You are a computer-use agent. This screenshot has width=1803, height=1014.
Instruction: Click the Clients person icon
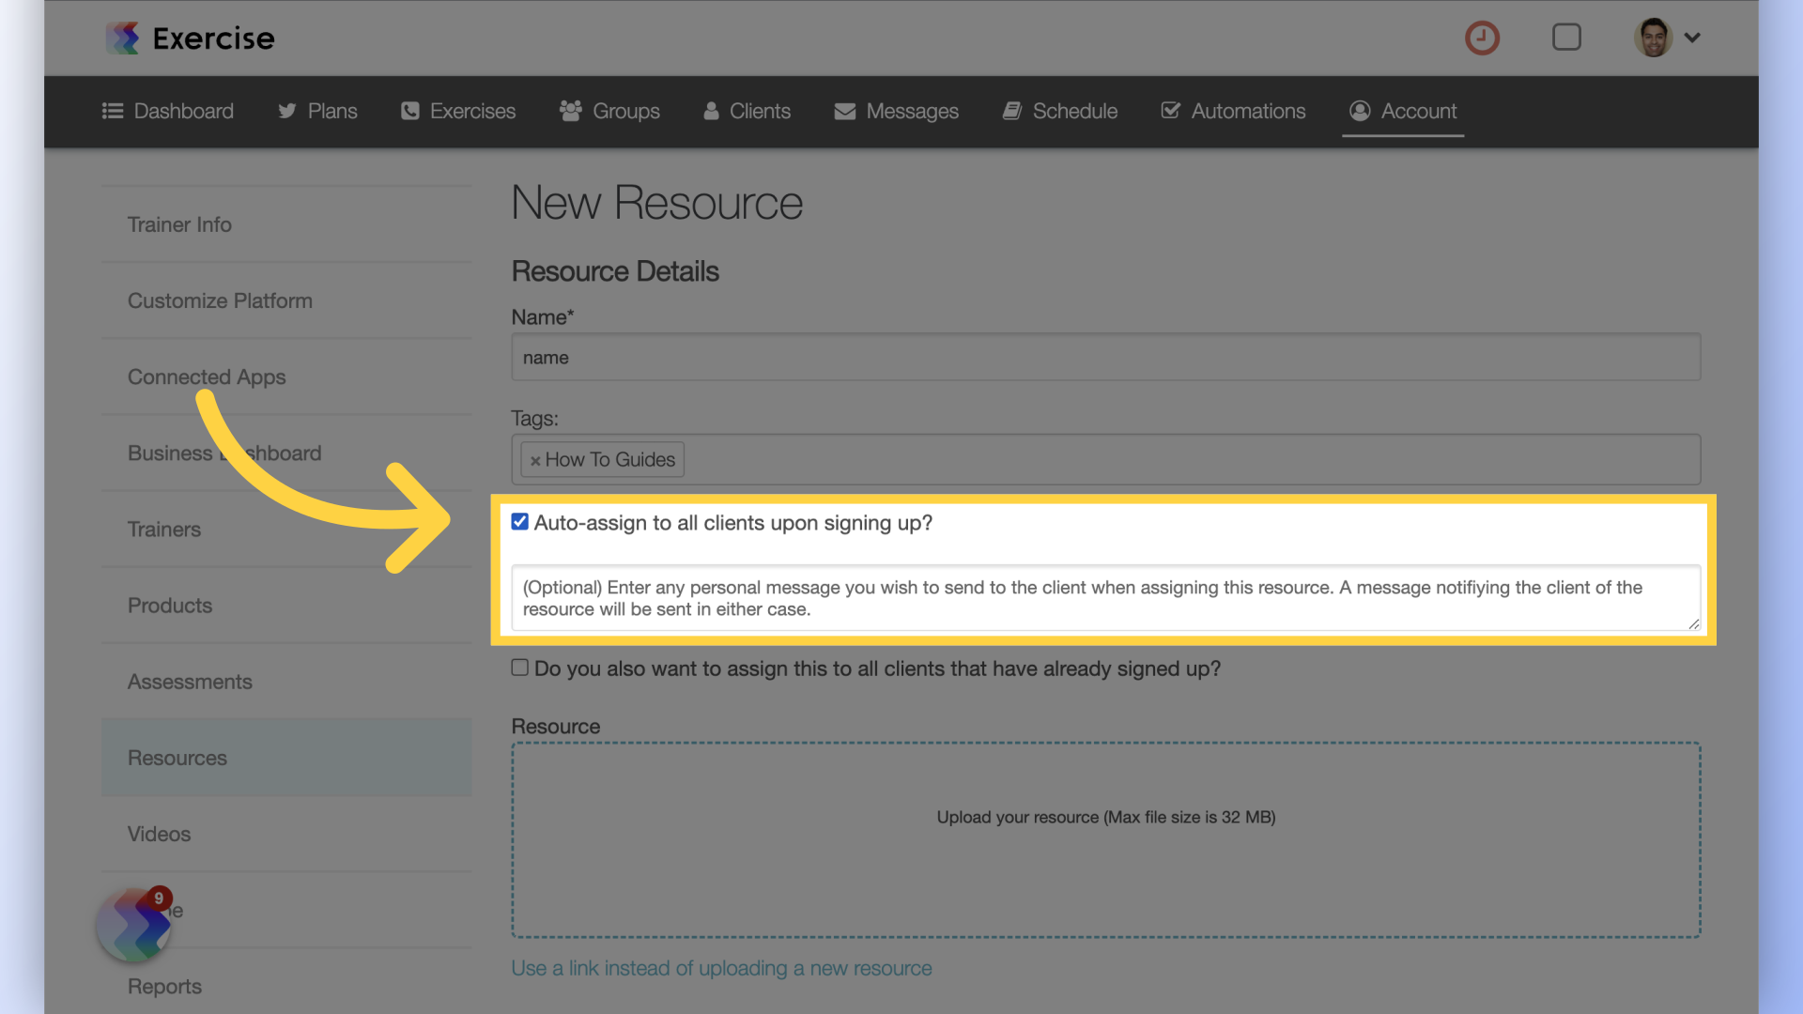711,111
